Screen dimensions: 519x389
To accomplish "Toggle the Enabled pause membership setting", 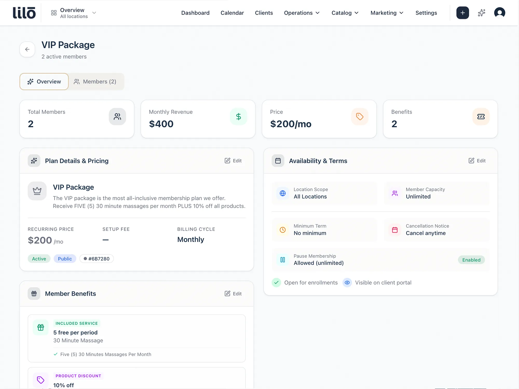I will tap(471, 260).
